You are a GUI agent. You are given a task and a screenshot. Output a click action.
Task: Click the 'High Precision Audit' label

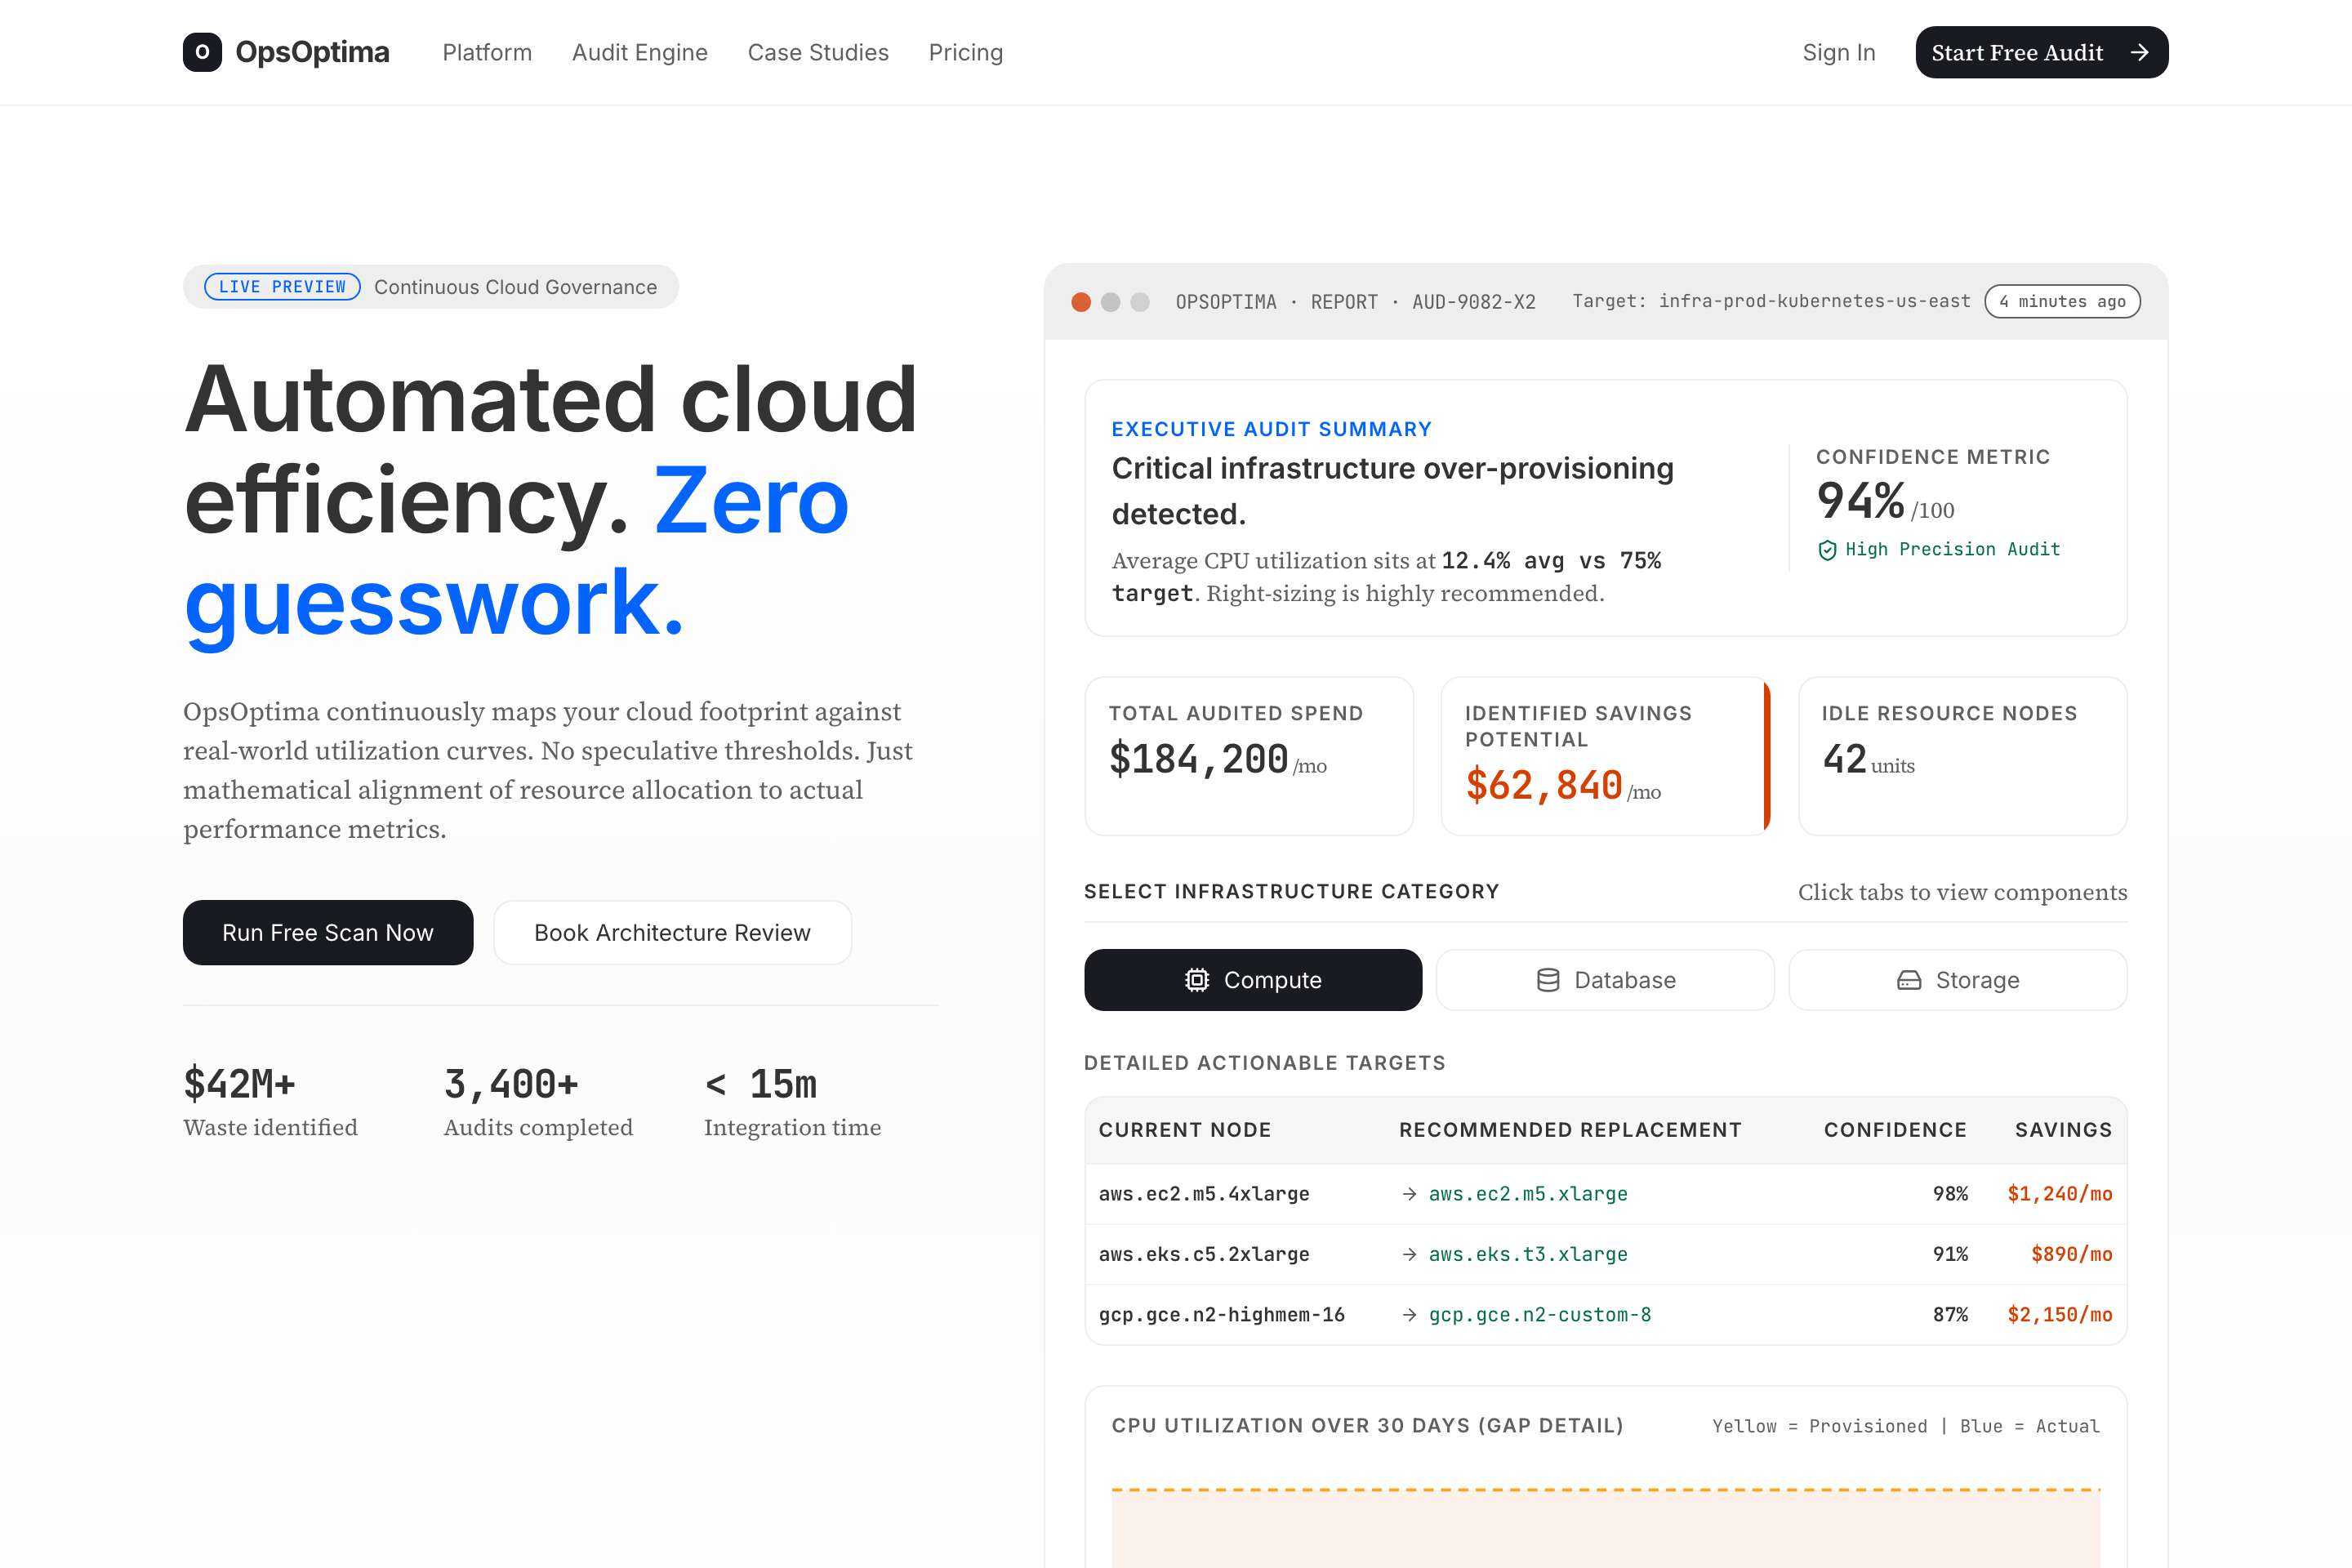click(x=1953, y=549)
